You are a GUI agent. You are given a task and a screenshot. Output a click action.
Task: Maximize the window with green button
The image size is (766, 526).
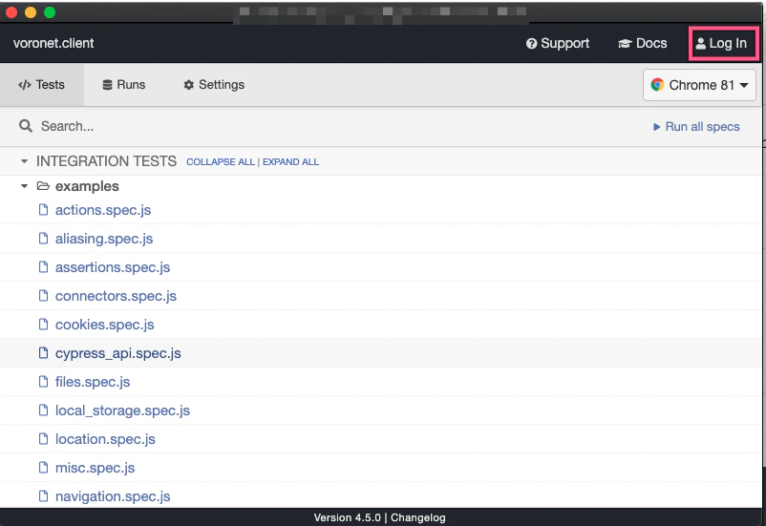click(x=50, y=12)
